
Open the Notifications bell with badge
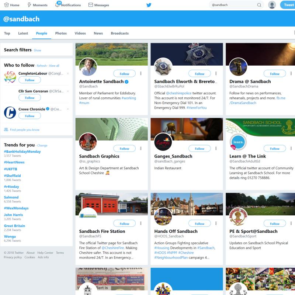pyautogui.click(x=58, y=4)
